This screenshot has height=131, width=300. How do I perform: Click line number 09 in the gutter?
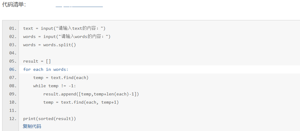coord(13,94)
